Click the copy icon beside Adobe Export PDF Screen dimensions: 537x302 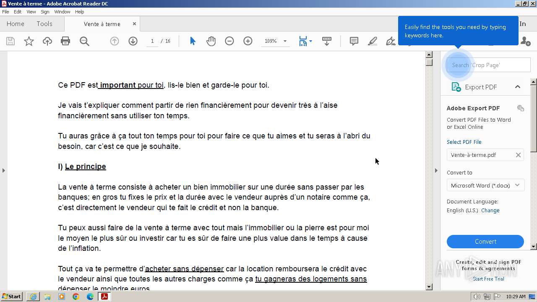point(521,108)
